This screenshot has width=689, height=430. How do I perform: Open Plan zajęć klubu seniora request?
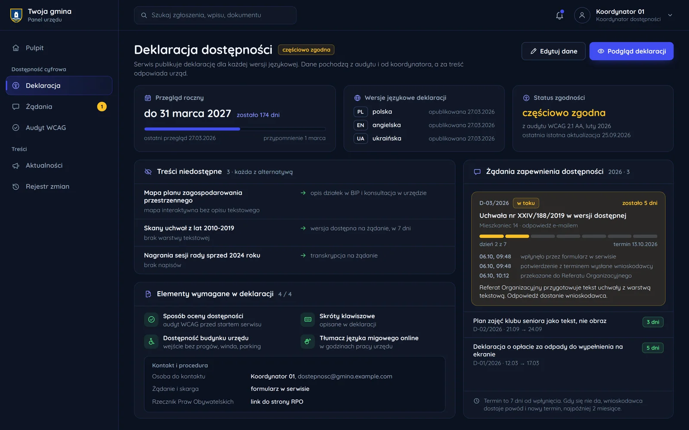(x=568, y=325)
